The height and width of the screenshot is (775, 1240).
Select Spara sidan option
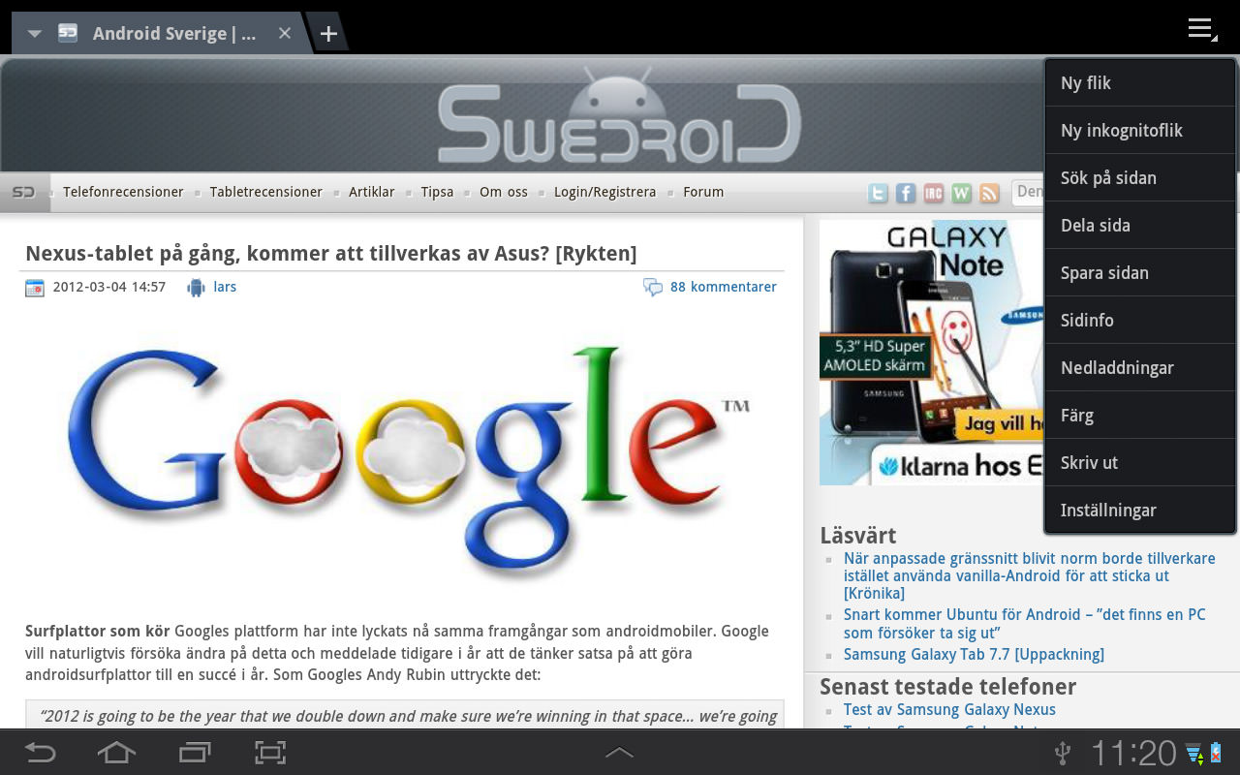coord(1139,272)
